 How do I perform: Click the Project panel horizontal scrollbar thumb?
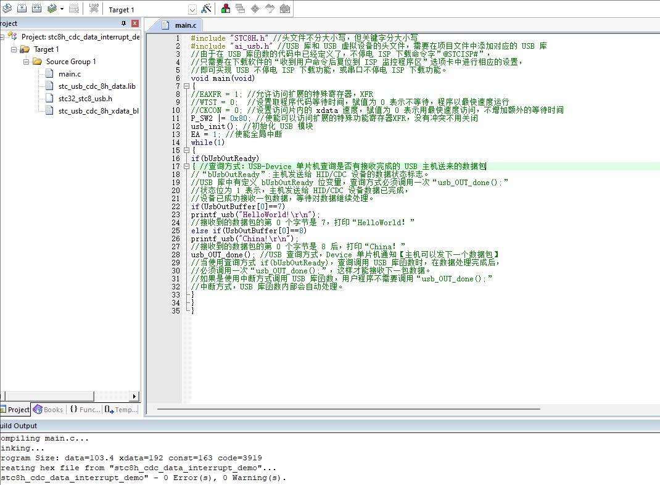coord(49,396)
